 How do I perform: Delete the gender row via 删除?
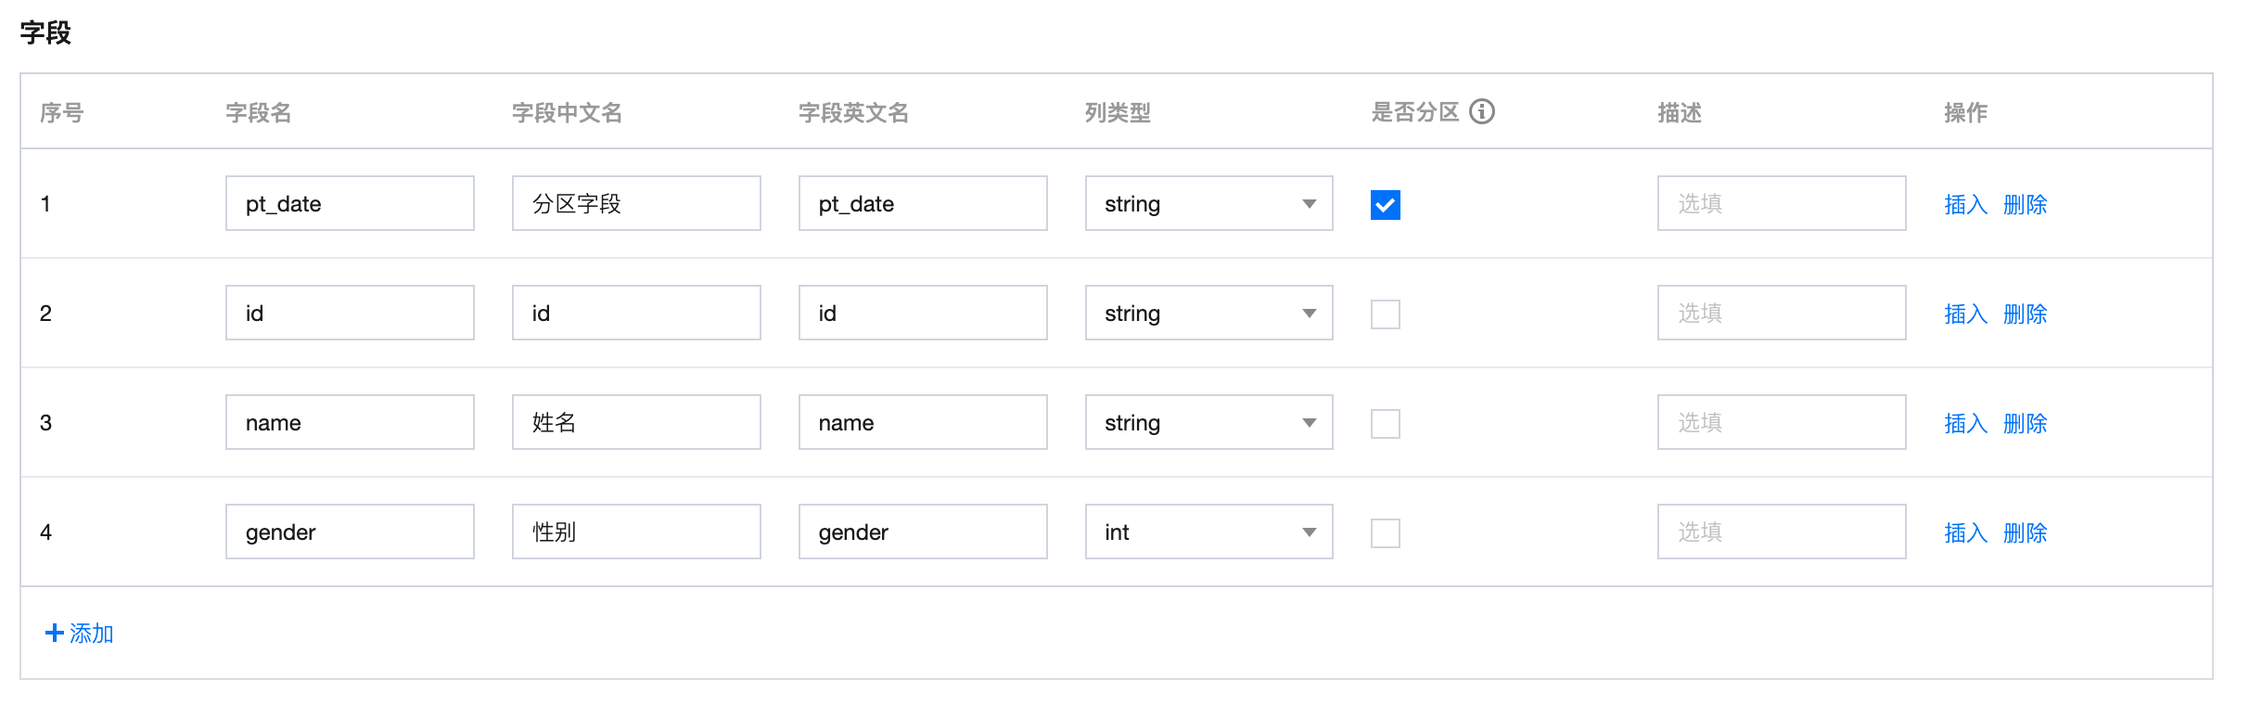[2025, 532]
